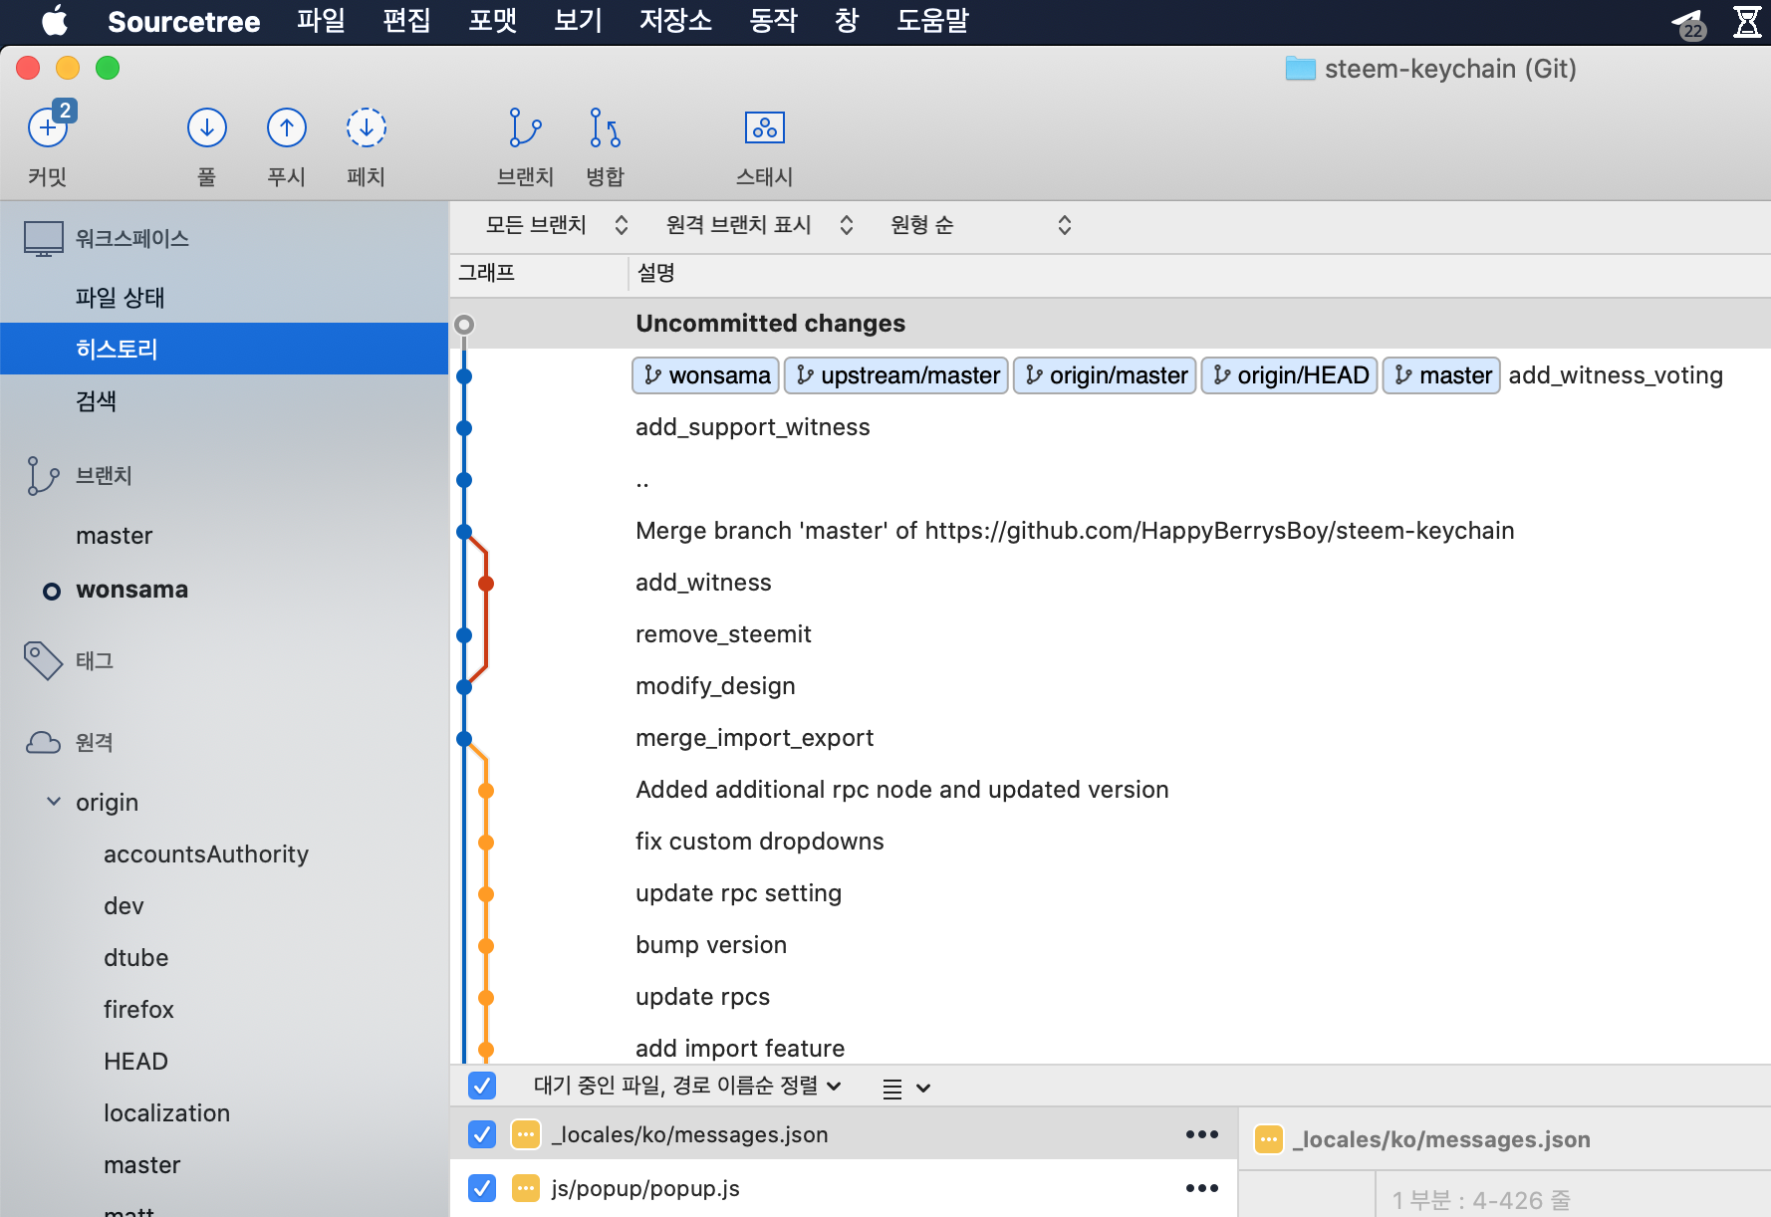Open the list view mode dropdown
This screenshot has height=1217, width=1771.
point(906,1089)
